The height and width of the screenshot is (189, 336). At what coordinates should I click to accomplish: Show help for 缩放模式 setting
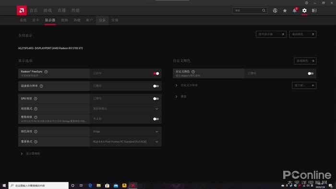point(36,109)
